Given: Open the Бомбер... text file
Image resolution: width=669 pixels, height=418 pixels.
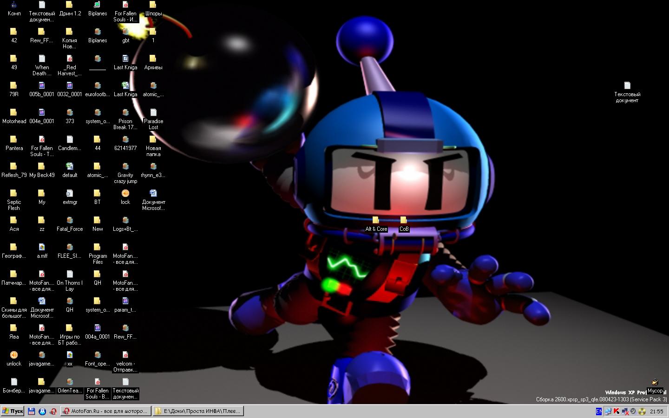Looking at the screenshot, I should pos(14,385).
